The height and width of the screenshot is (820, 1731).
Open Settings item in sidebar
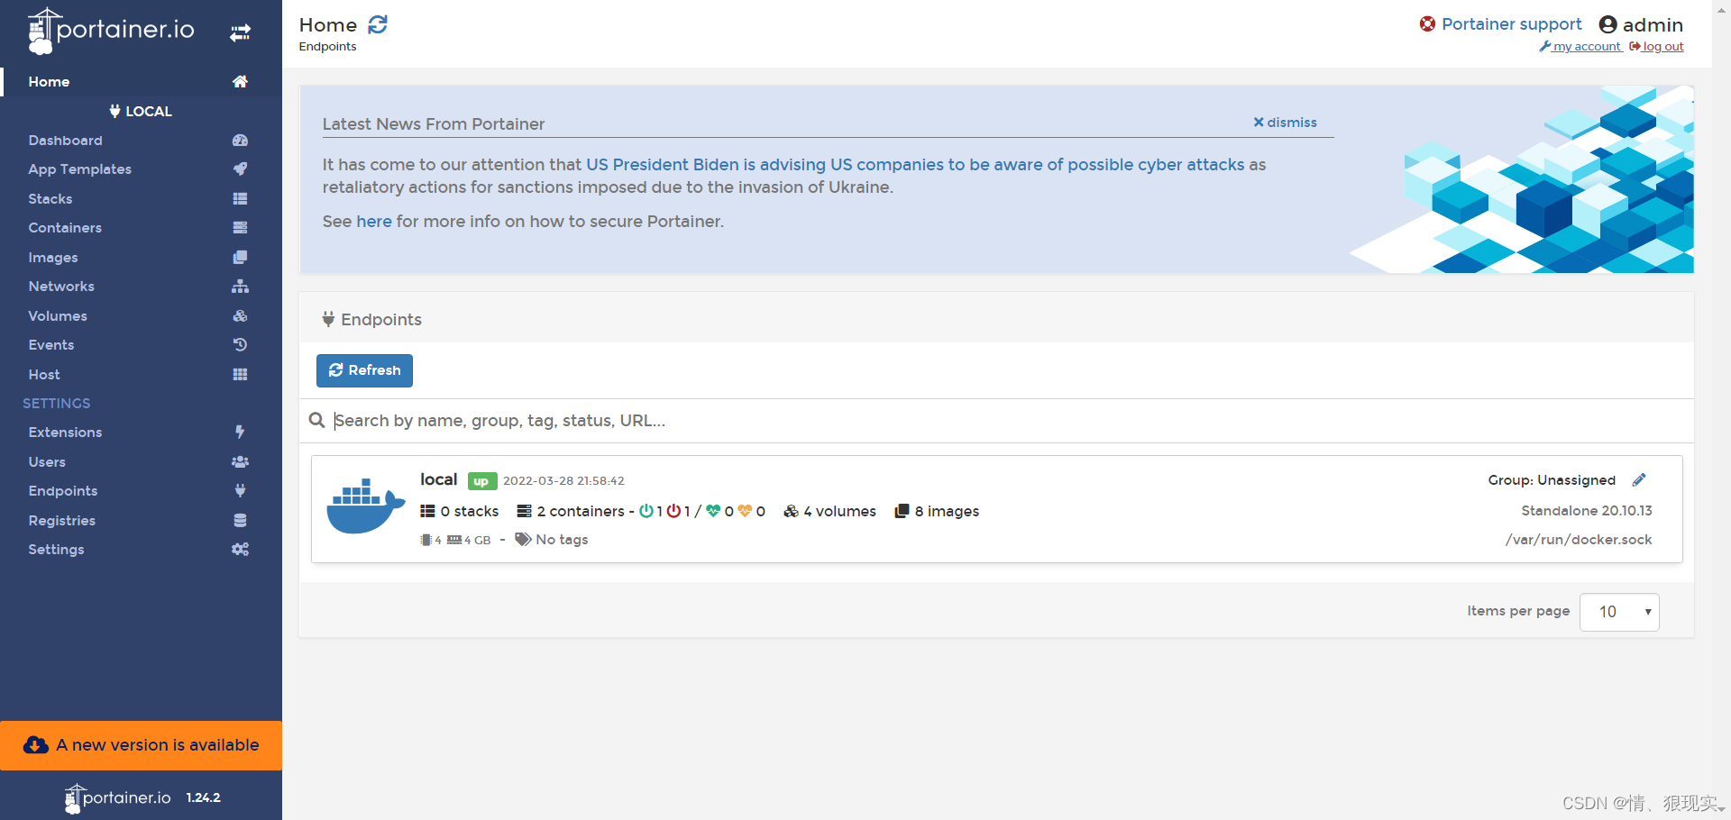pyautogui.click(x=56, y=550)
